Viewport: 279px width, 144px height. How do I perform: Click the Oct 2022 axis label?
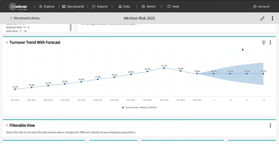(131, 100)
